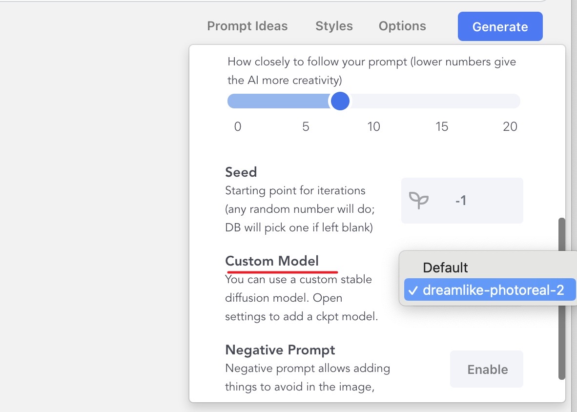Open the Prompt Ideas tab

pyautogui.click(x=247, y=26)
